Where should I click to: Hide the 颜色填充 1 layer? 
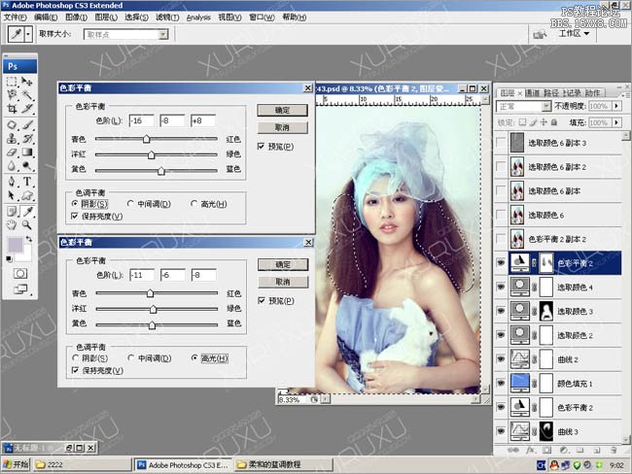click(x=501, y=383)
